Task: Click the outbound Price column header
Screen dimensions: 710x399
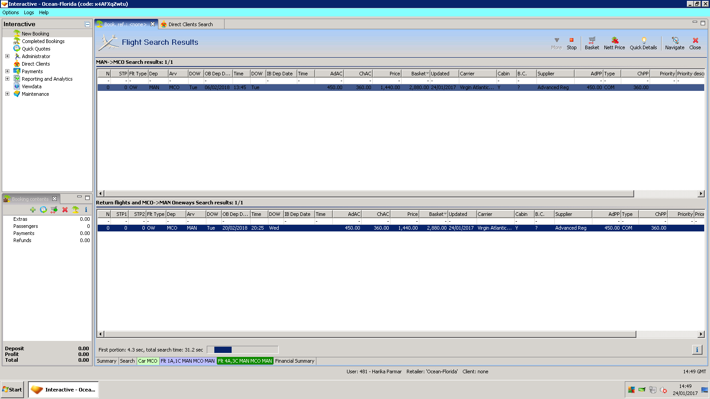Action: point(387,74)
